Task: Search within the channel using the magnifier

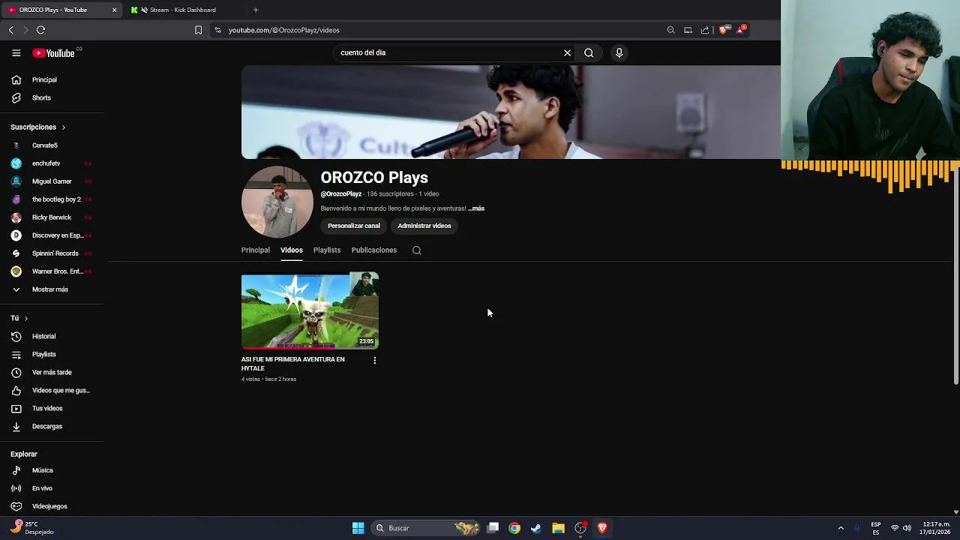Action: (x=416, y=250)
